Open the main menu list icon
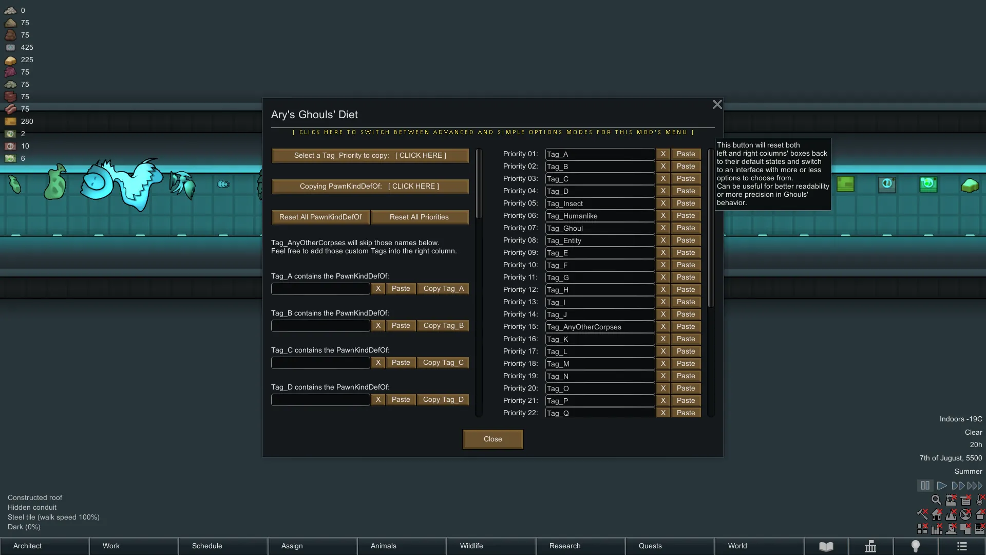 click(962, 546)
